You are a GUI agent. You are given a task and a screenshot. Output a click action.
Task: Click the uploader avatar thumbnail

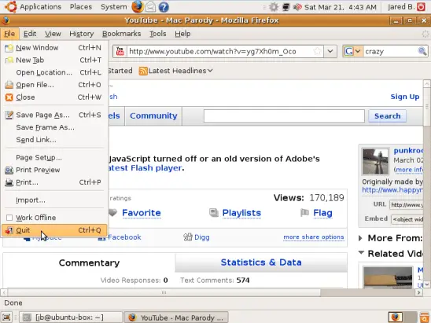375,162
